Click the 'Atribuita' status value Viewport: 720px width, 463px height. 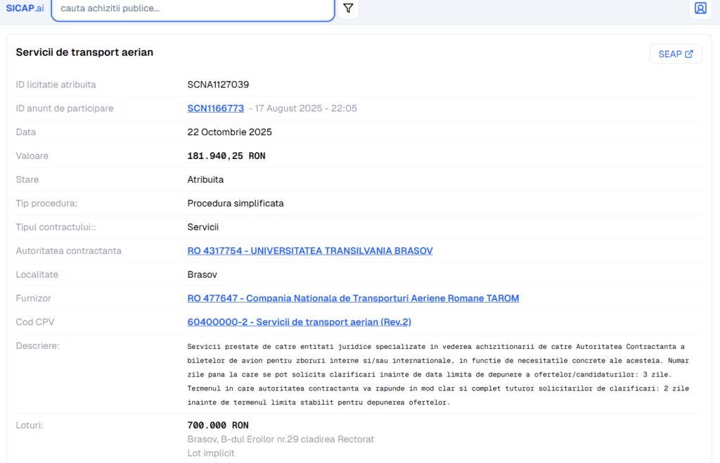click(x=205, y=179)
